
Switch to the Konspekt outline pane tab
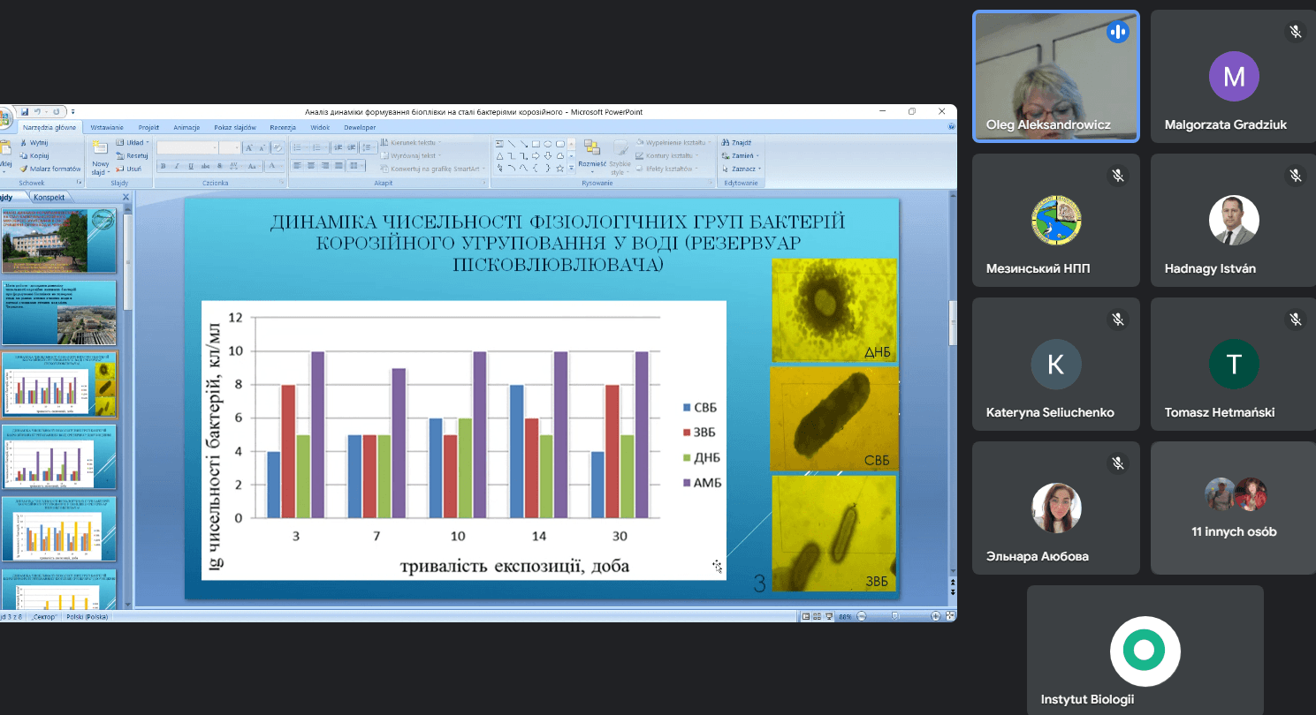pyautogui.click(x=49, y=197)
